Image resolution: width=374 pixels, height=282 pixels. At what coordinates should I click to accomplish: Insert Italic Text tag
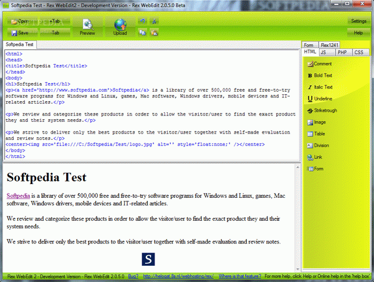coord(320,87)
